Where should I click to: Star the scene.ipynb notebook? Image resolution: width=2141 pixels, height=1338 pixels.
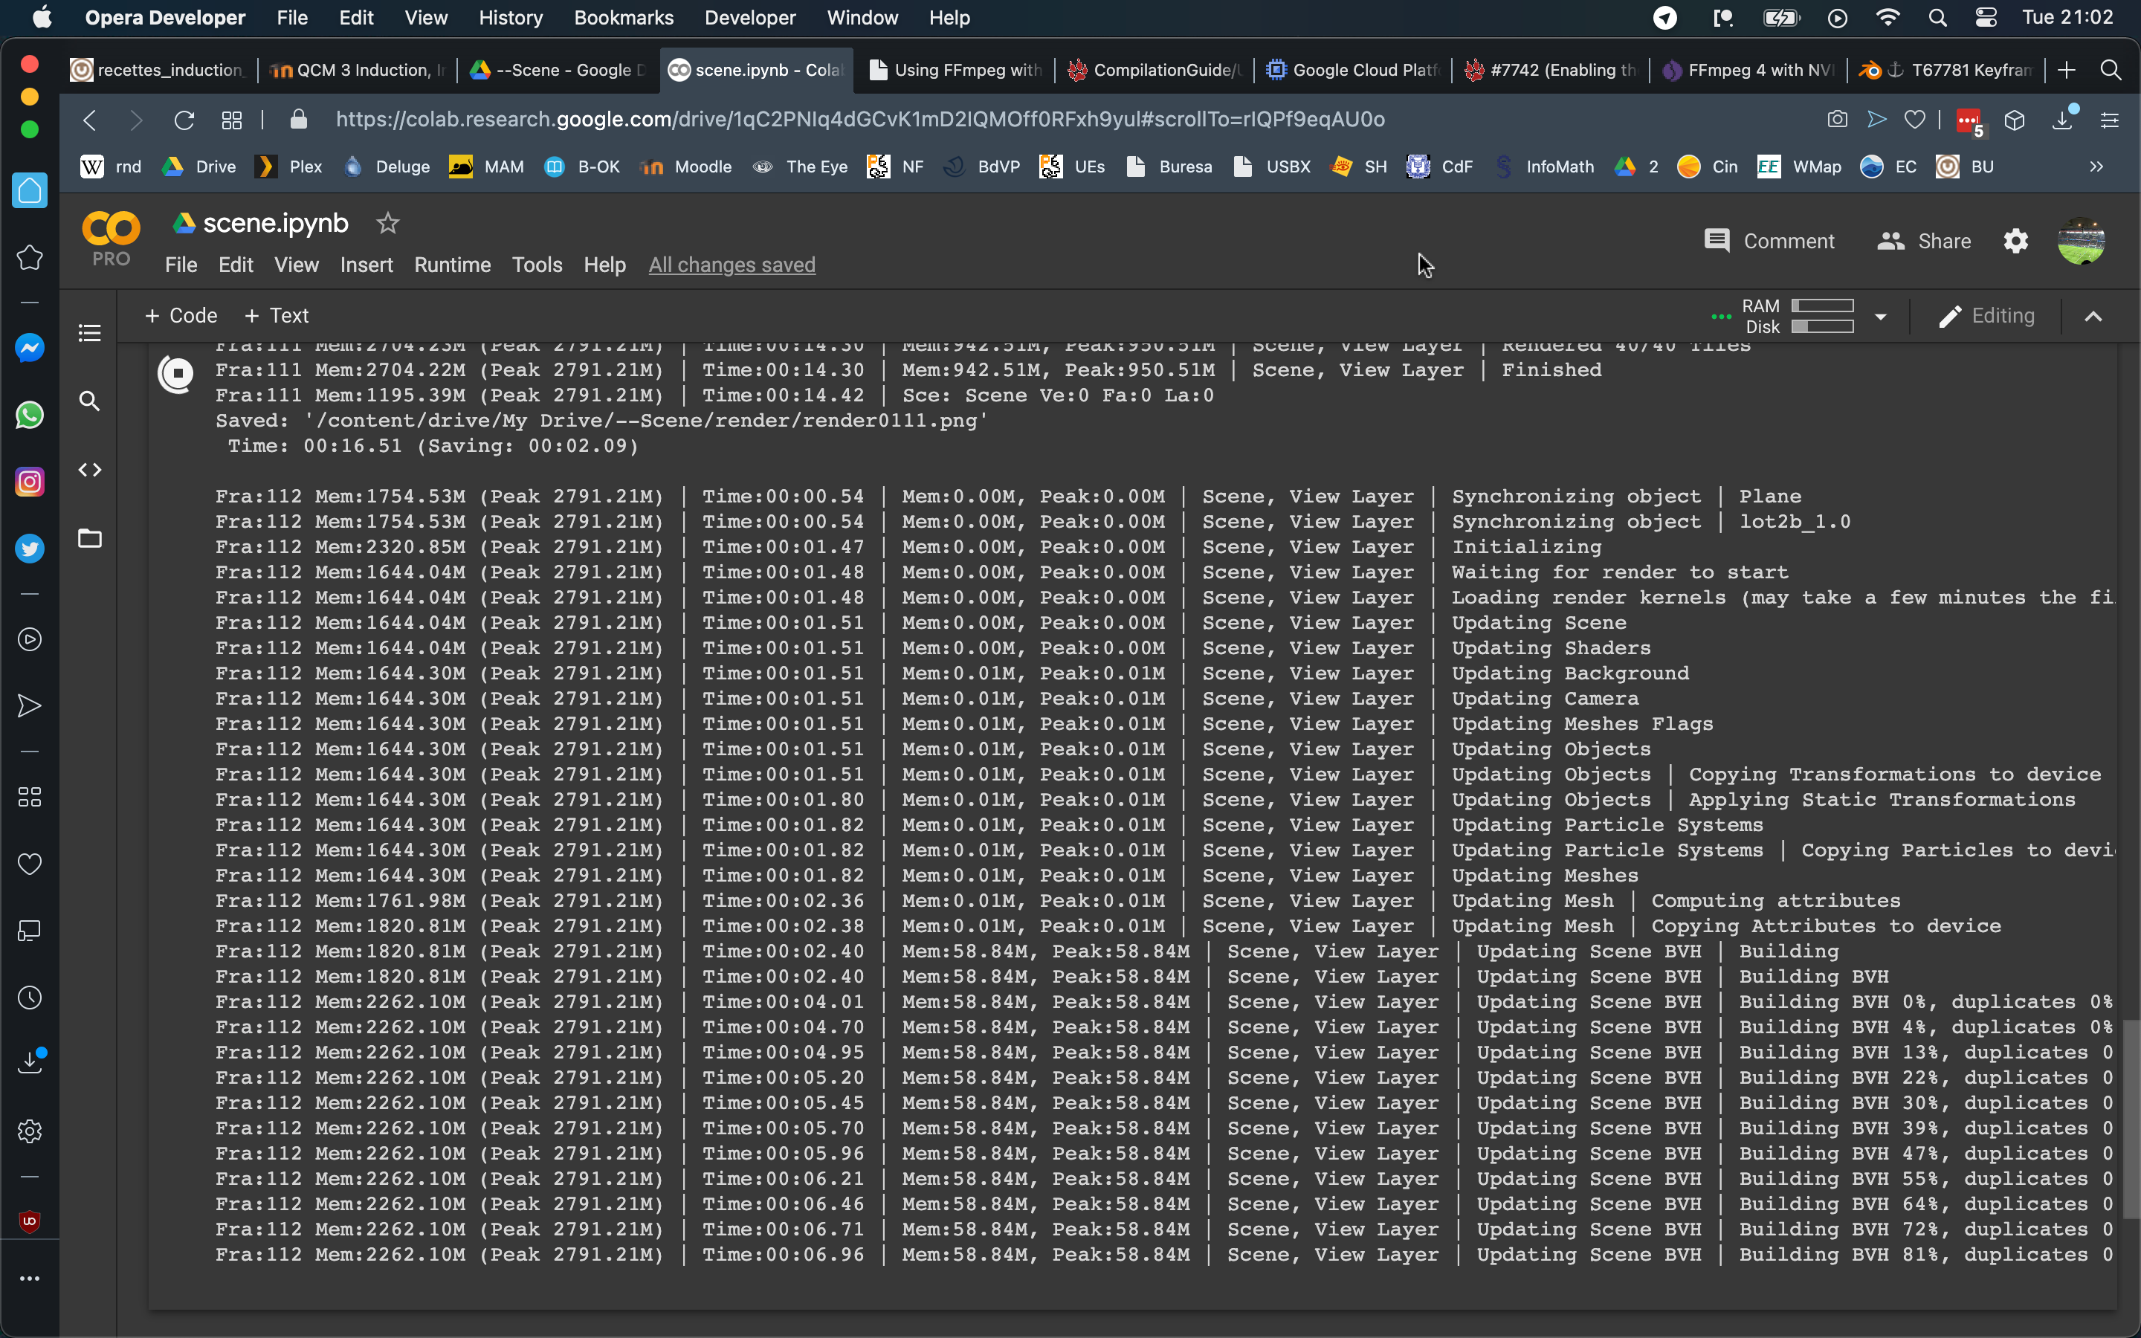387,223
